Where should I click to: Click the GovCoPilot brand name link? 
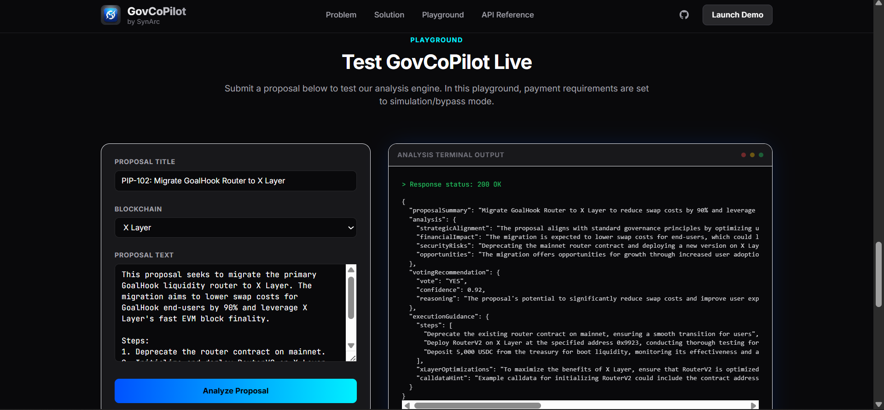[157, 11]
